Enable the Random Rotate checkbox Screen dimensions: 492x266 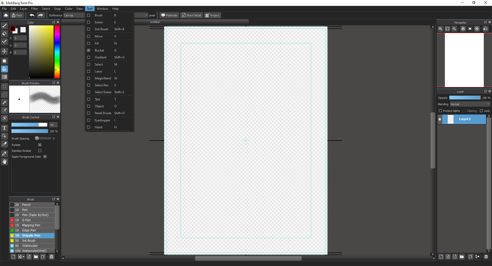point(40,151)
